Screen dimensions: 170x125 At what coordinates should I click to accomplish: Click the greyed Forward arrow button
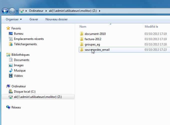[12, 11]
